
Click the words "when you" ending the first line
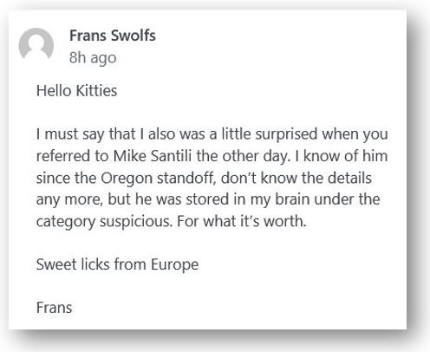355,134
